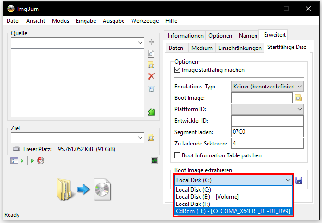
Task: Click the Boot Image path field
Action: 262,98
